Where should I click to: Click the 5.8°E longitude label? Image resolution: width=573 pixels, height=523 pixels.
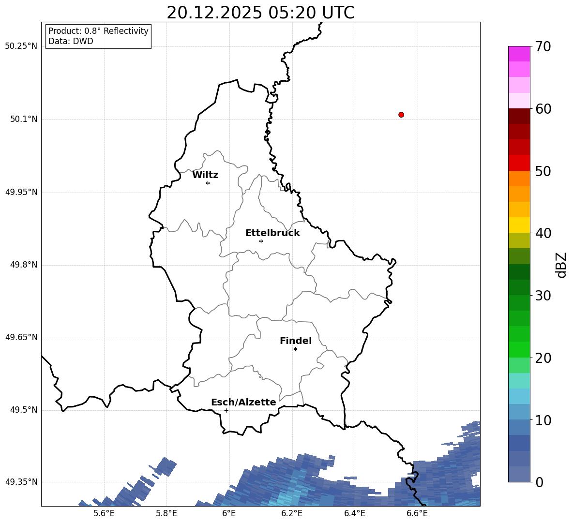tap(166, 513)
